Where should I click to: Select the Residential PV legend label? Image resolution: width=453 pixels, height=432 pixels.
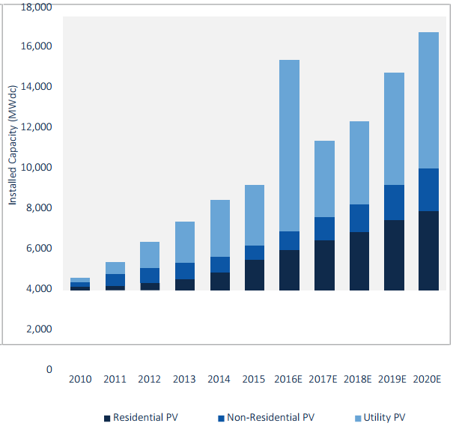pyautogui.click(x=145, y=417)
